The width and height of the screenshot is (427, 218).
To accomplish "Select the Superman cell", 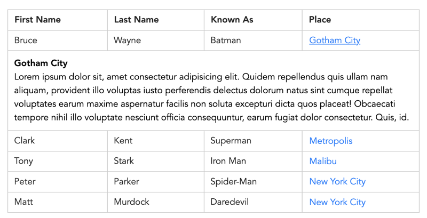I will point(253,141).
